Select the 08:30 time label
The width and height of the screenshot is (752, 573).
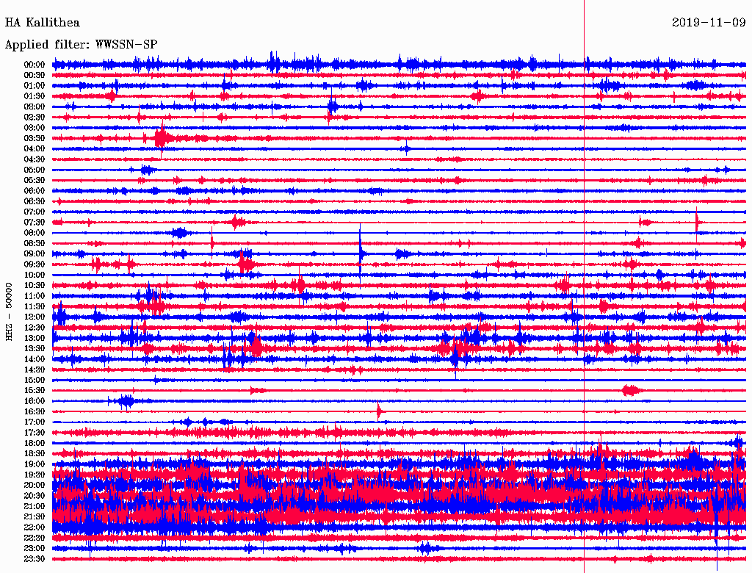click(35, 244)
